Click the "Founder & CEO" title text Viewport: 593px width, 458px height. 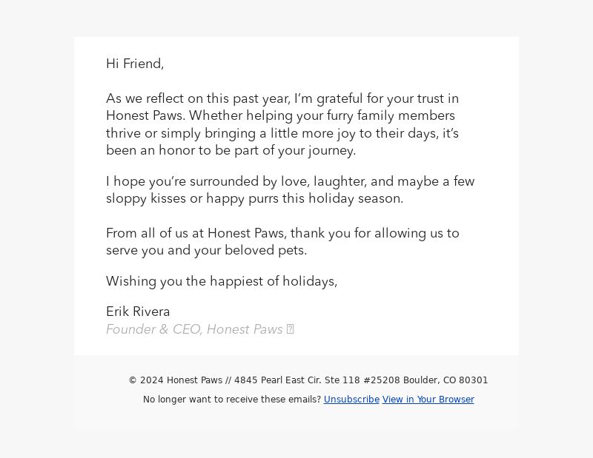pos(154,330)
